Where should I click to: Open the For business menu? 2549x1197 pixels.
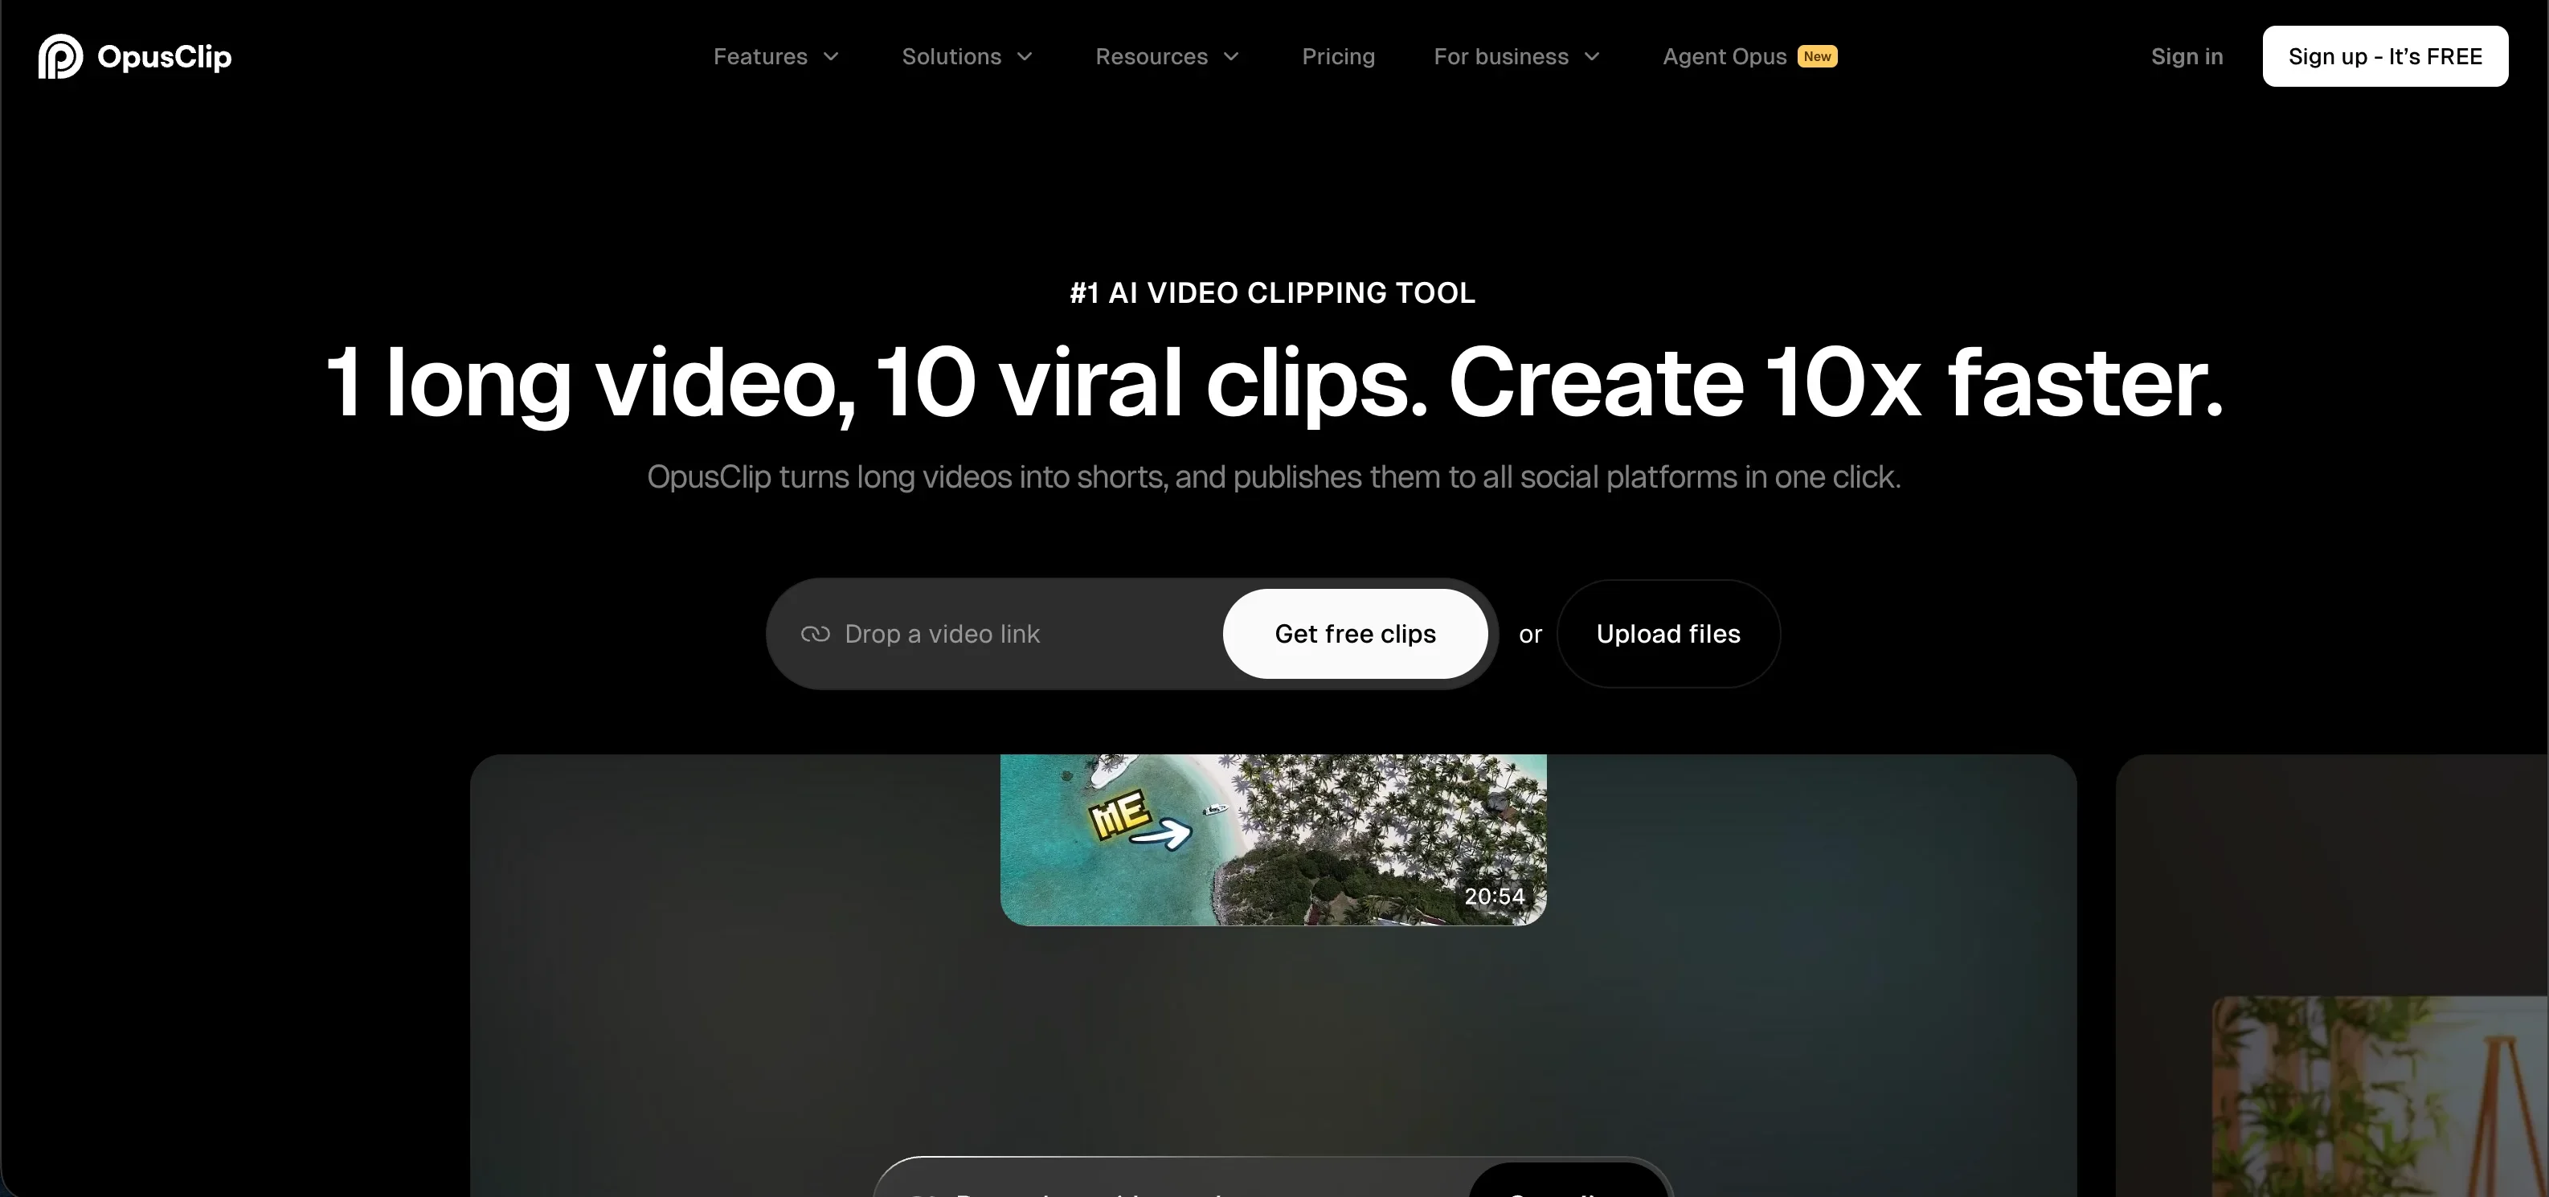(x=1501, y=56)
